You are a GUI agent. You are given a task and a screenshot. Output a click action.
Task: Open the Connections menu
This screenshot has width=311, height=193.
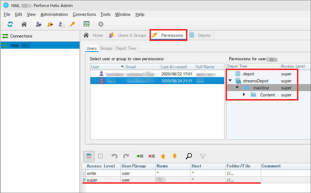point(84,14)
